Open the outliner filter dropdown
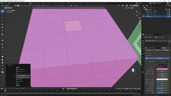Screen dimensions: 171x96 click(166, 5)
